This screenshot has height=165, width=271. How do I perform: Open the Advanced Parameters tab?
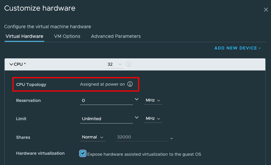[x=116, y=36]
